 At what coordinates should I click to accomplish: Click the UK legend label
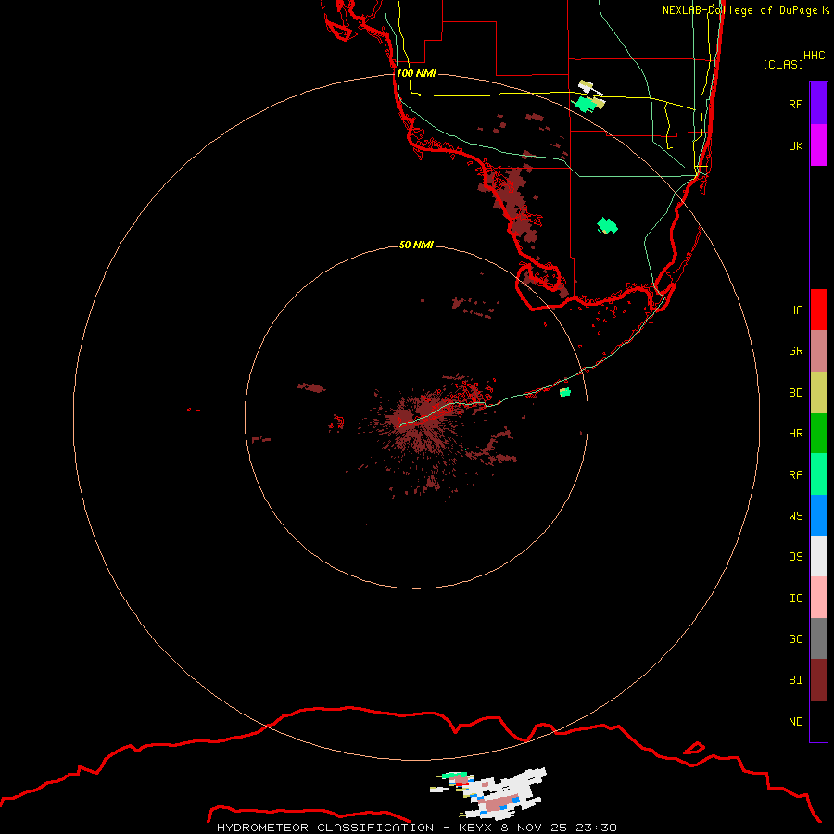coord(795,145)
